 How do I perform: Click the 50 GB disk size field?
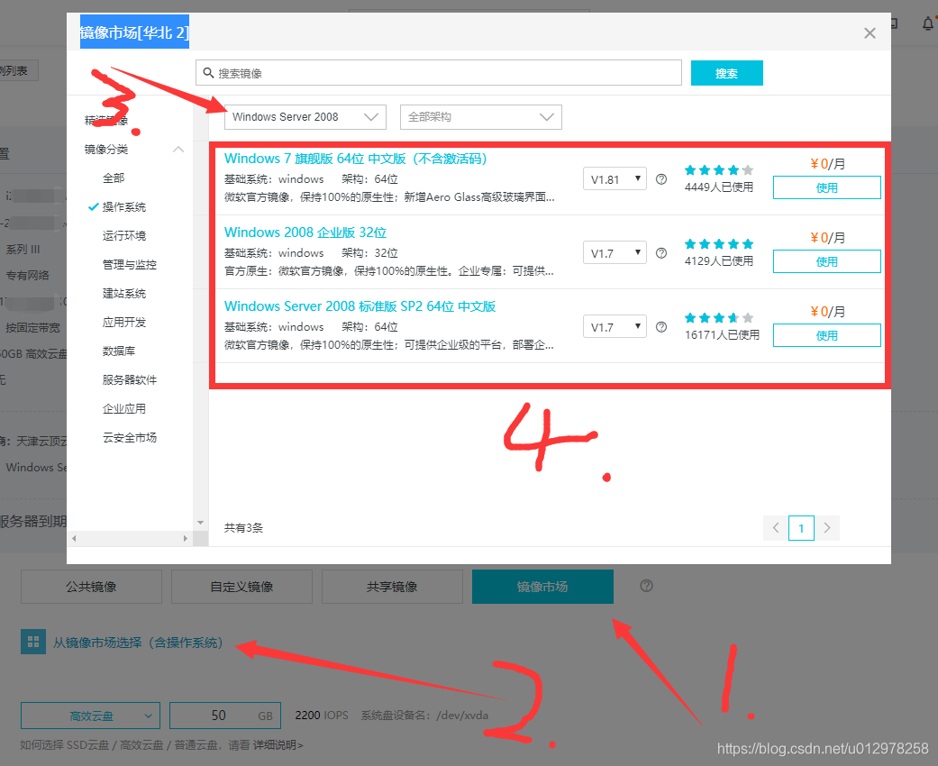tap(225, 716)
